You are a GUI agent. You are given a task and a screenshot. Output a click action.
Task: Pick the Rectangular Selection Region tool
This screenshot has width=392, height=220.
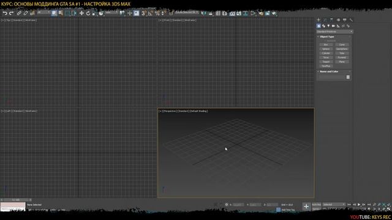click(67, 13)
